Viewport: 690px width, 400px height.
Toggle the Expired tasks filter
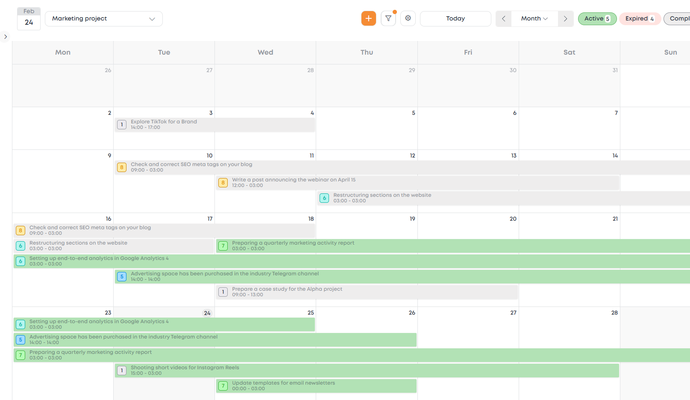tap(640, 19)
